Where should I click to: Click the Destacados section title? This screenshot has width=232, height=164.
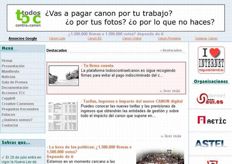pos(57,51)
